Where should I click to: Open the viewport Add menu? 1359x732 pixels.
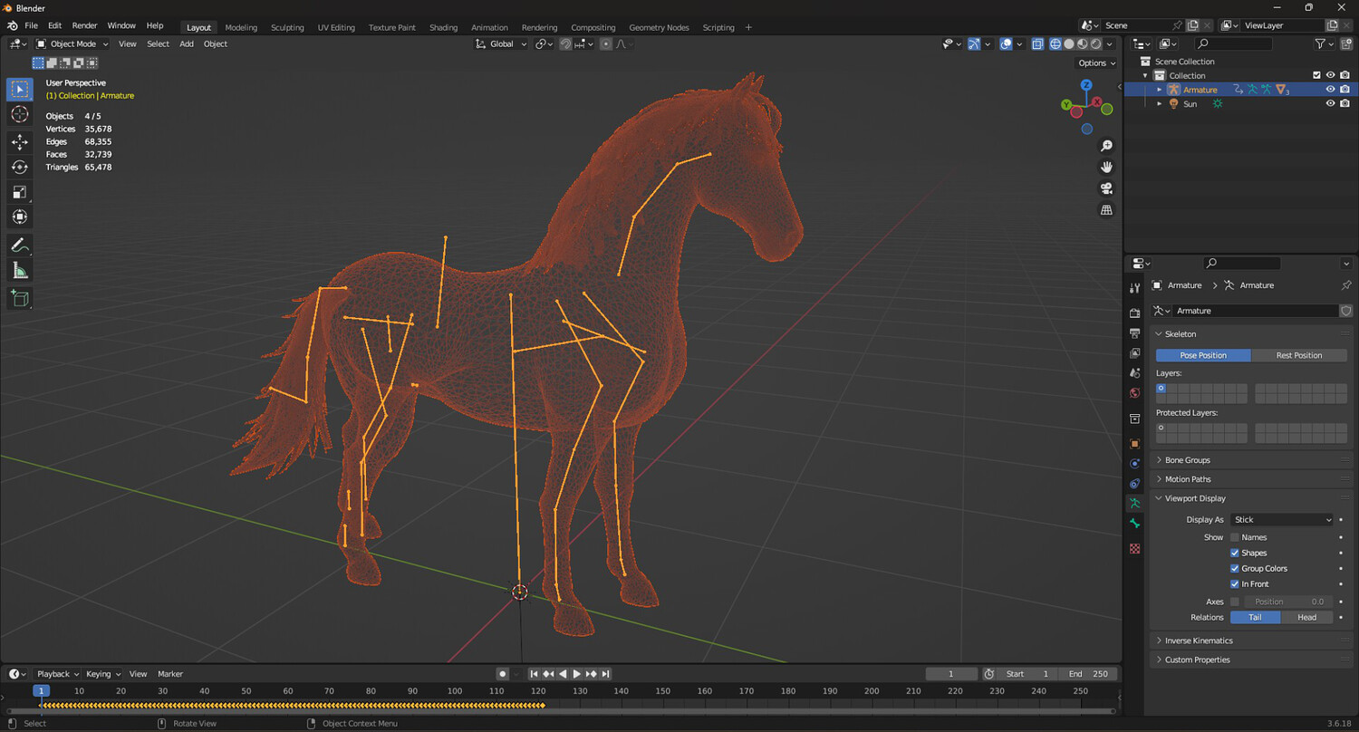pos(187,43)
